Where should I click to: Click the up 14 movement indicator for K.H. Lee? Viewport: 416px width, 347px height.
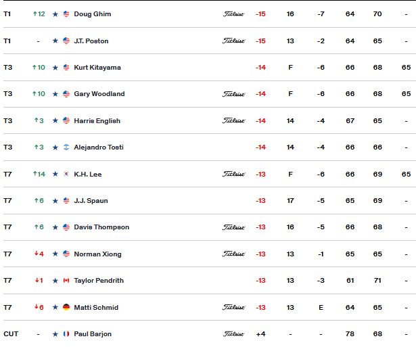coord(39,174)
